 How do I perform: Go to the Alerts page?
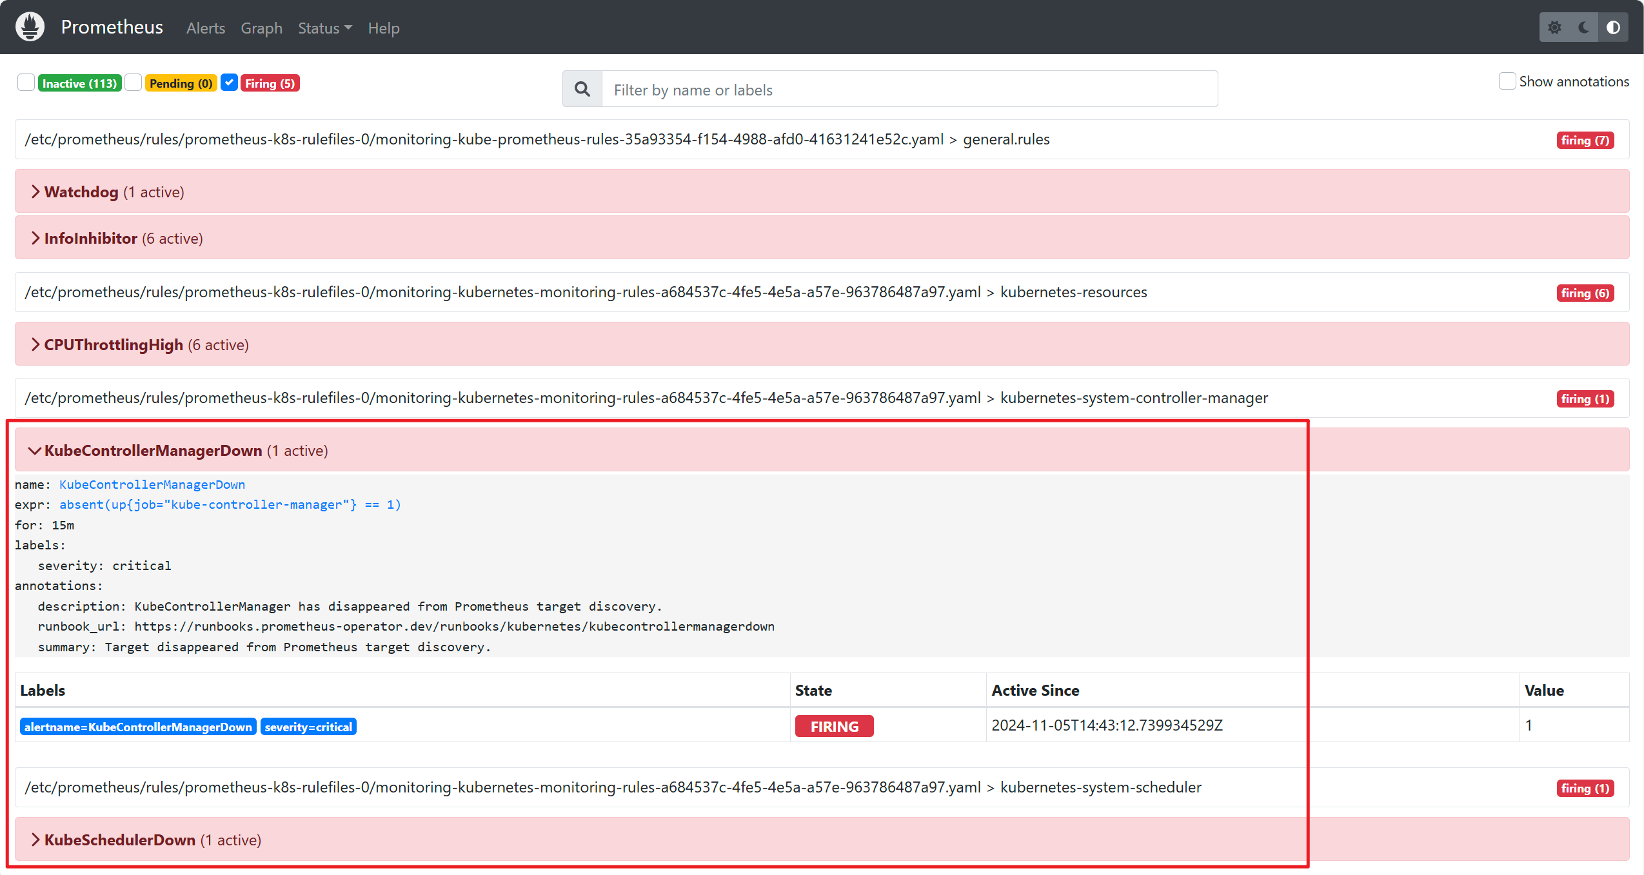pyautogui.click(x=206, y=28)
